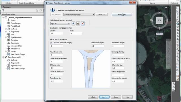The image size is (181, 102).
Task: Delete the predefined parameter set with the red X
Action: point(83,24)
